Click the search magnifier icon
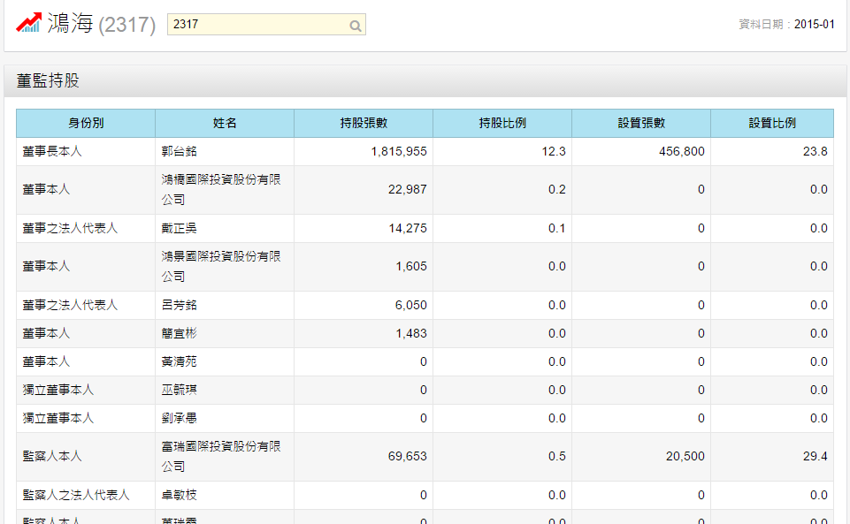Image resolution: width=850 pixels, height=524 pixels. point(355,26)
